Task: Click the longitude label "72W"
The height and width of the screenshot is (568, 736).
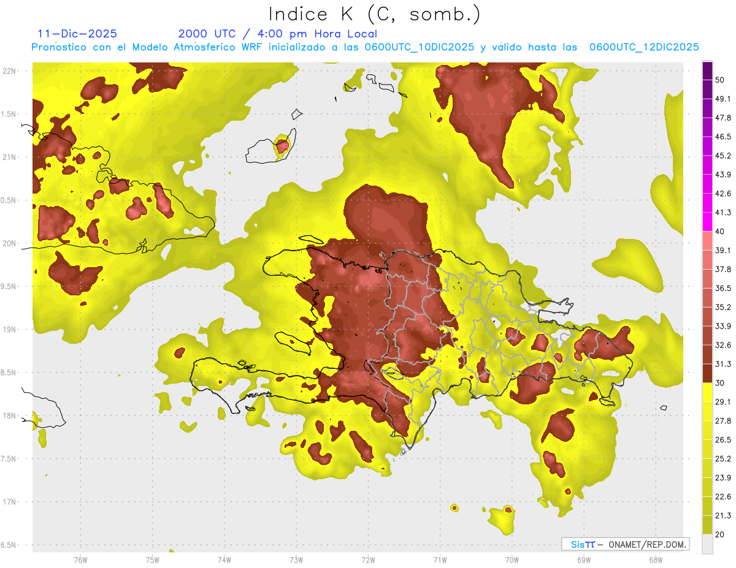Action: tap(368, 560)
